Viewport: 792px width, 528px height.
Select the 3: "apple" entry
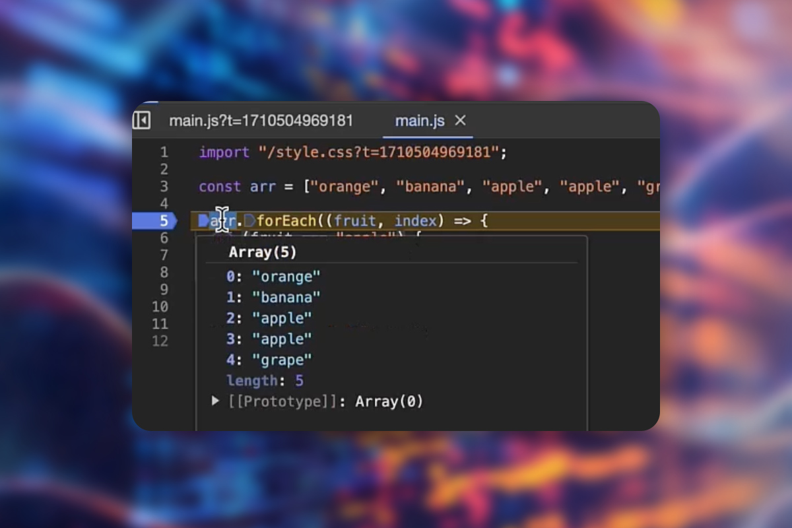click(x=269, y=339)
